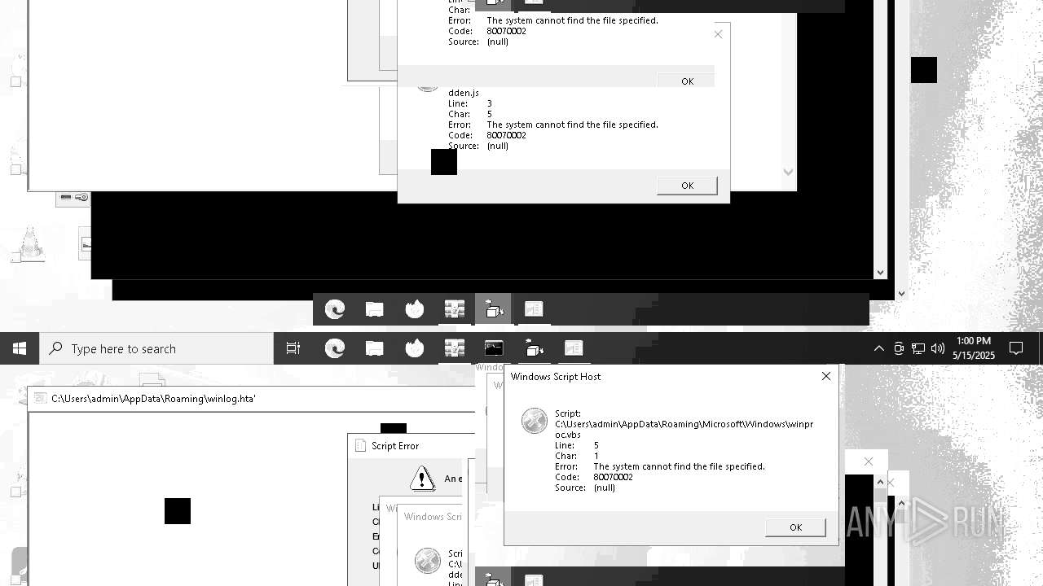Open the notification center

tap(1016, 348)
